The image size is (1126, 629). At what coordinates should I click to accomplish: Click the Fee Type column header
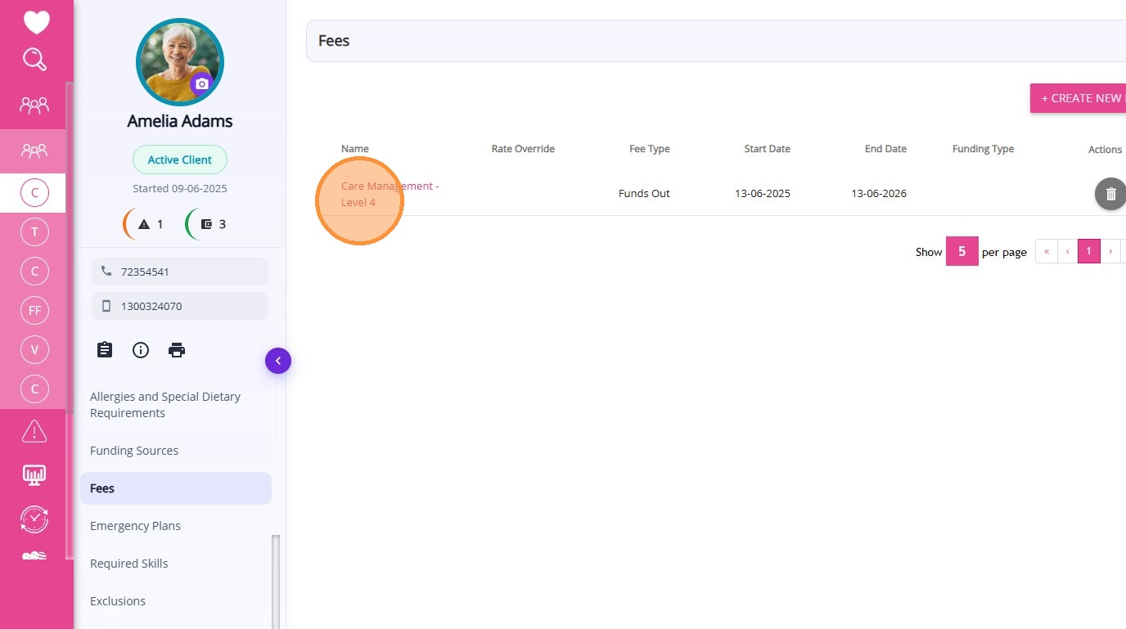[650, 149]
